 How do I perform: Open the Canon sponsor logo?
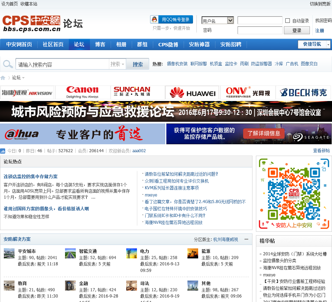[x=82, y=93]
